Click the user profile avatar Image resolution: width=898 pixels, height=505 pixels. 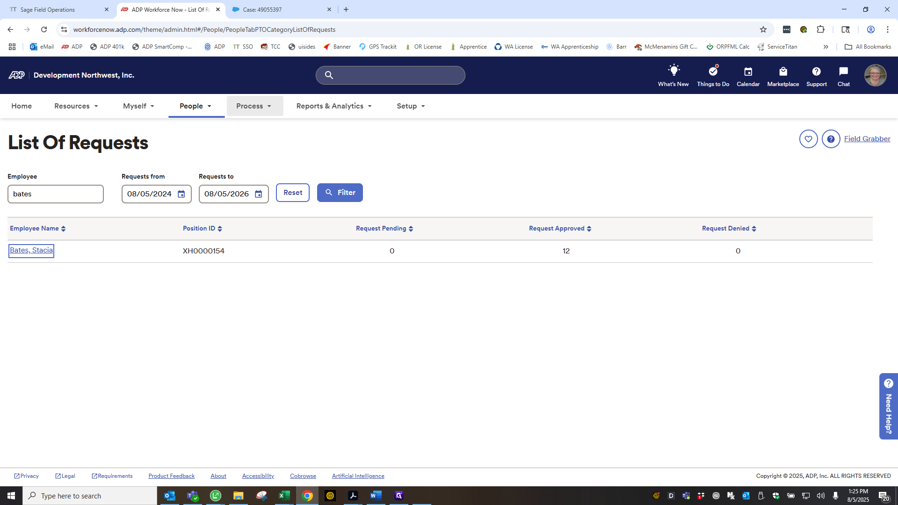pyautogui.click(x=875, y=75)
